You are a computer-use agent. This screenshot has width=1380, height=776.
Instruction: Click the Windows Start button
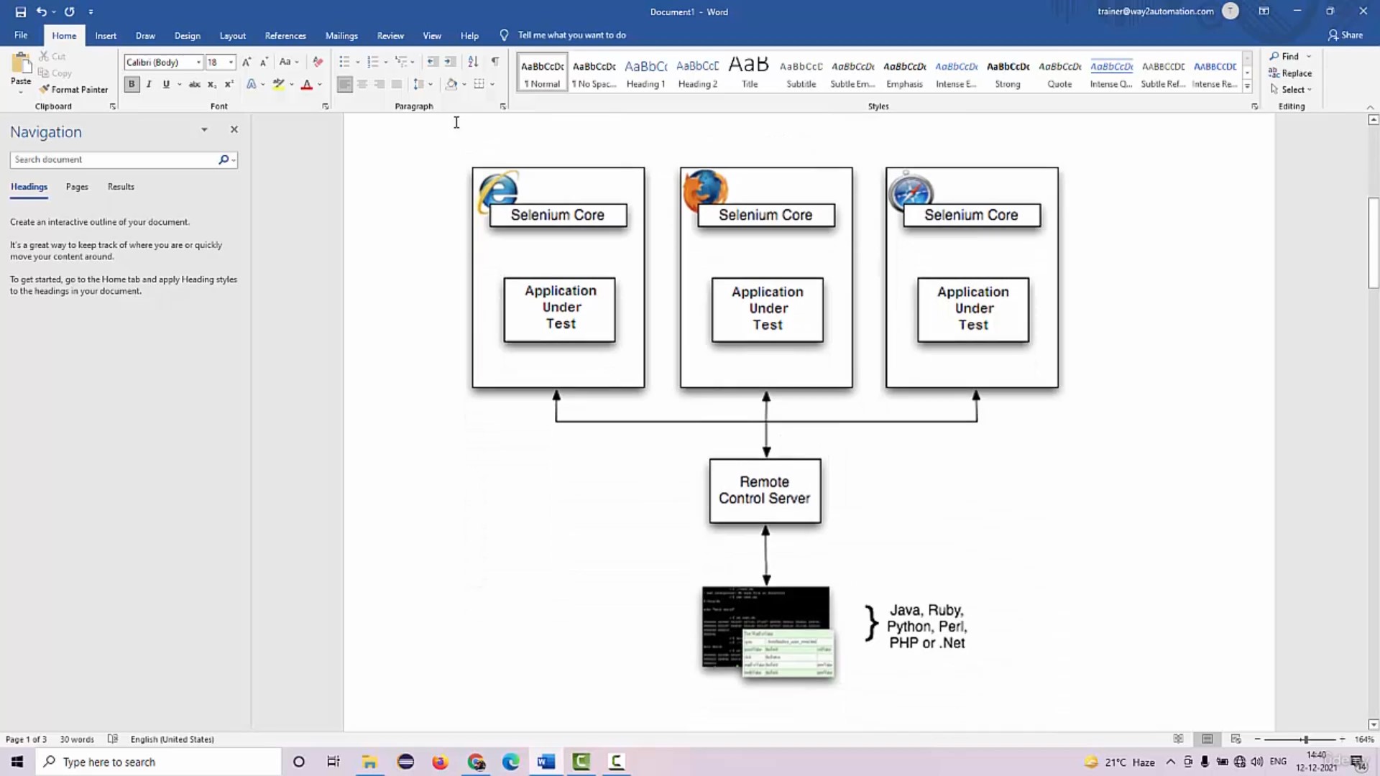coord(17,762)
